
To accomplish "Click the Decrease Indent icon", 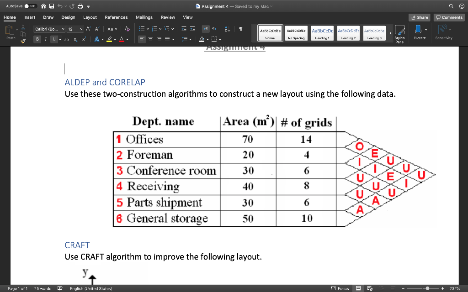I will (x=184, y=29).
